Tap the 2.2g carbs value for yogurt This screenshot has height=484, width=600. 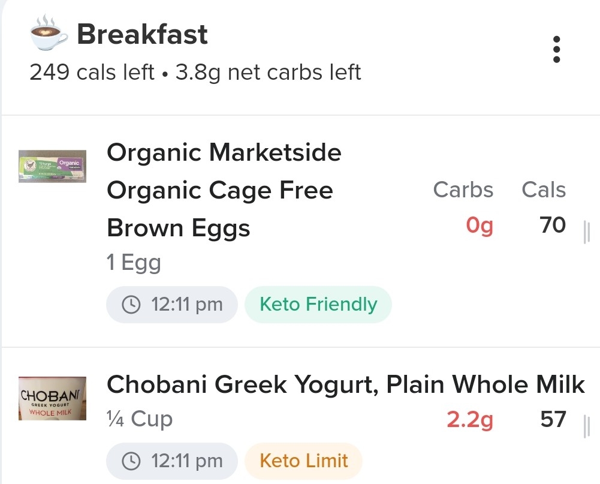tap(470, 420)
